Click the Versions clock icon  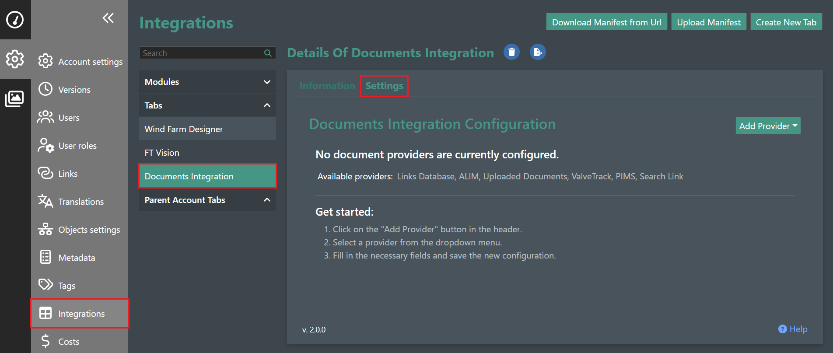pos(45,89)
